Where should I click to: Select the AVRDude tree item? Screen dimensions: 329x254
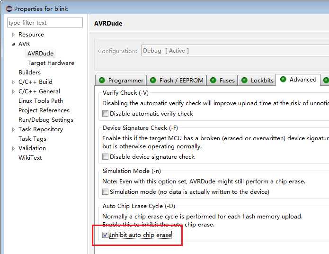(x=40, y=54)
